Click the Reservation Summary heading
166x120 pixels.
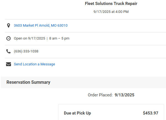point(28,82)
